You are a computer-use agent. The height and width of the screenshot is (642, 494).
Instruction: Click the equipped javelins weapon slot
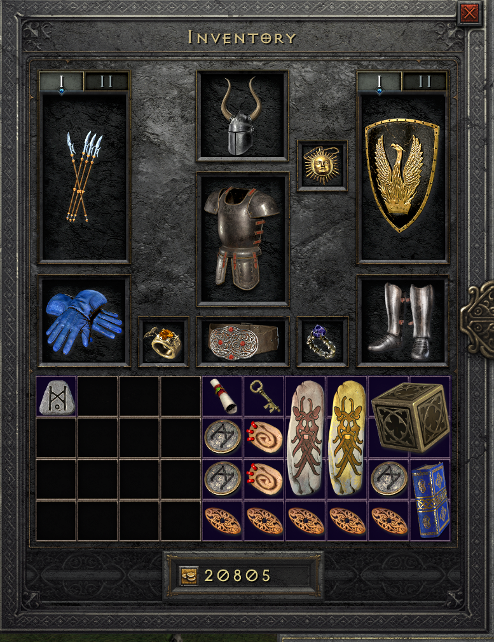(84, 177)
